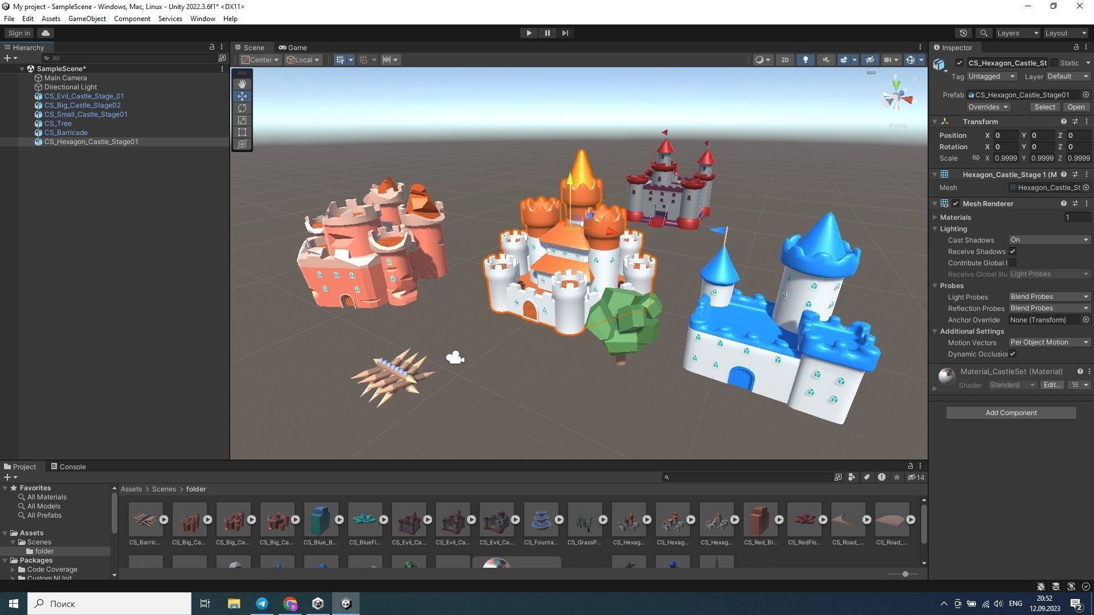
Task: Uncheck the Receive Shadows checkbox
Action: coord(1013,251)
